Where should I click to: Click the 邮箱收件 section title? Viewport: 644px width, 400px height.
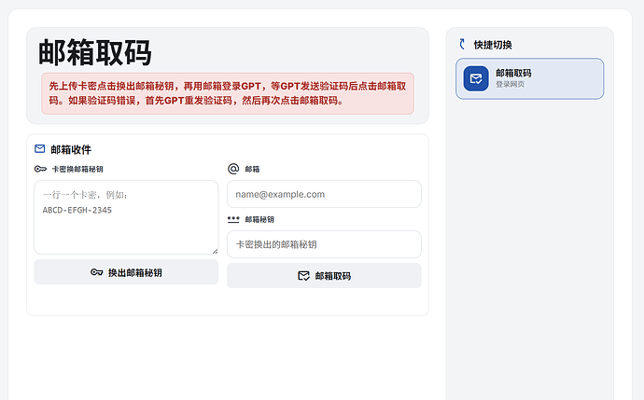[71, 149]
